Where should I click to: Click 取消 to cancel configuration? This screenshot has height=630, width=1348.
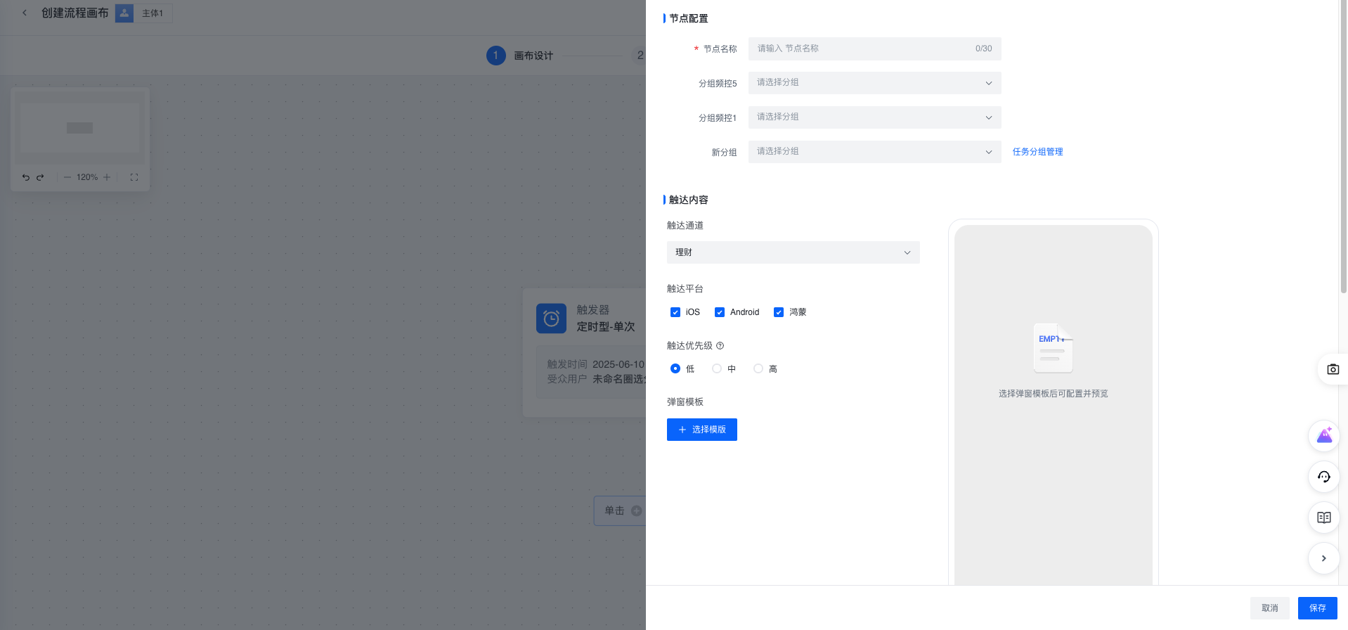pos(1269,608)
